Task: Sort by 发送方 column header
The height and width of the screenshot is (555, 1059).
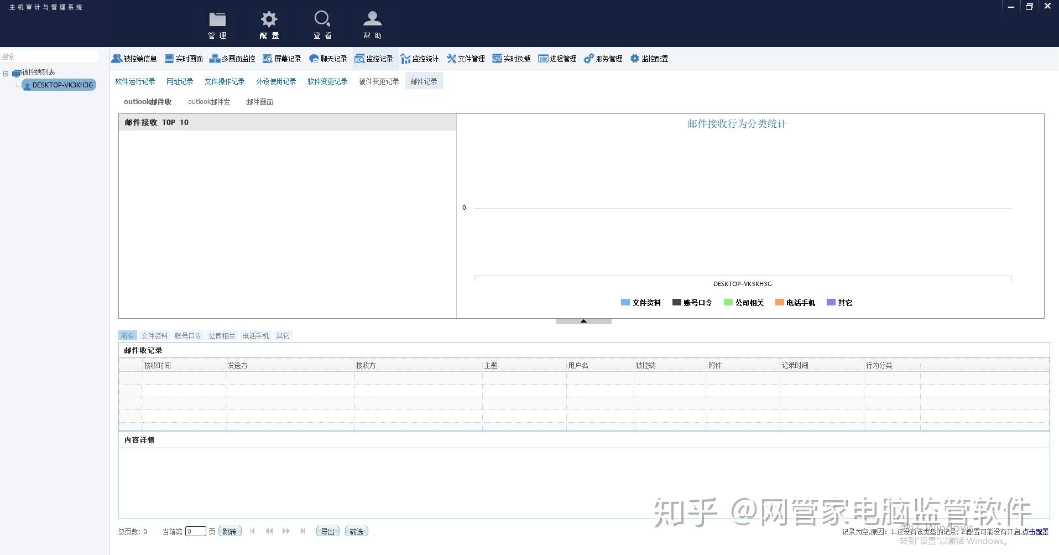Action: [x=290, y=365]
